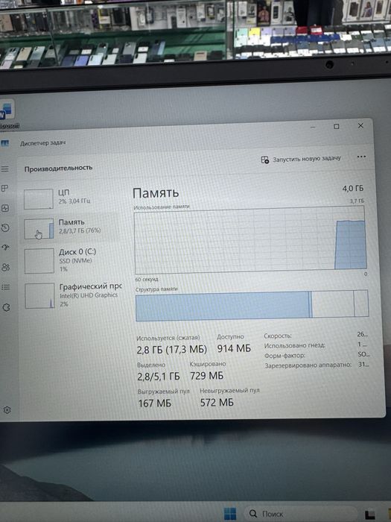This screenshot has height=522, width=391.
Task: Click the 'Зарезервировано аппаратно:' label
Action: tap(308, 365)
